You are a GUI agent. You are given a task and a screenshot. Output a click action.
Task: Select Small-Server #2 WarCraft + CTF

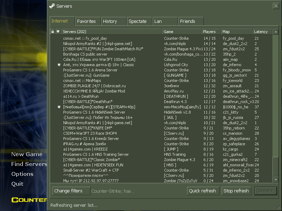161,170
